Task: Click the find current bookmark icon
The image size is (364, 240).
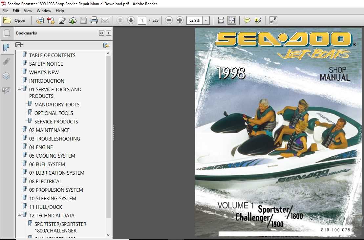Action: 106,45
